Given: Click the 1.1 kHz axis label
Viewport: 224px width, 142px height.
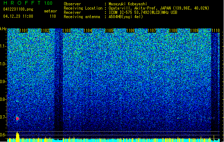Looking at the screenshot, I should point(3,47).
